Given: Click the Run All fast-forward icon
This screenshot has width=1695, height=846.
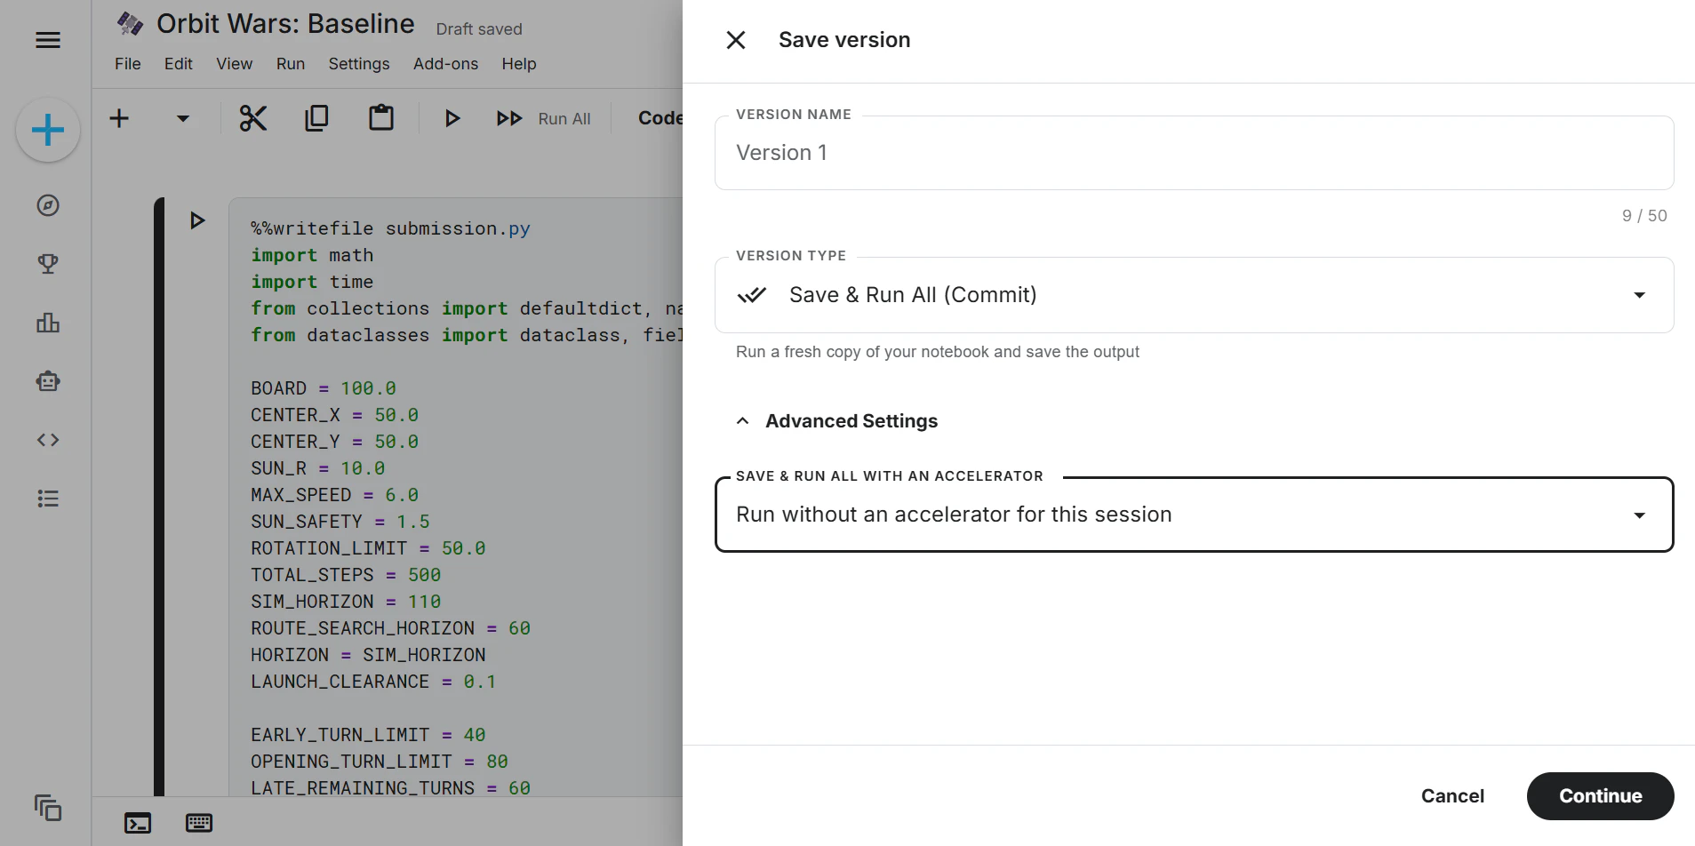Looking at the screenshot, I should tap(509, 118).
